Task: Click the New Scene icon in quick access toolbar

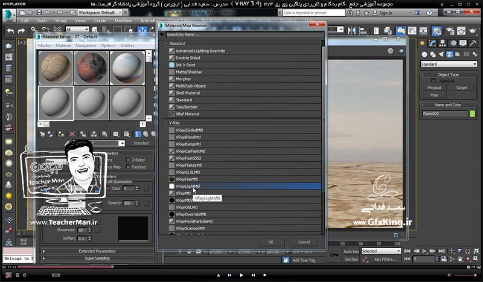Action: pos(22,13)
